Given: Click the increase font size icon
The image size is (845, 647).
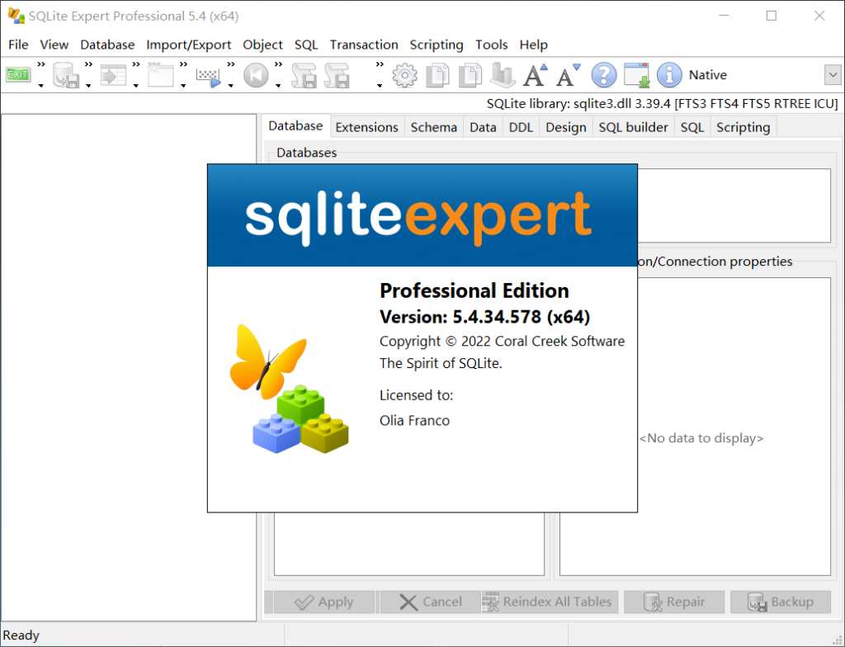Looking at the screenshot, I should pyautogui.click(x=534, y=75).
